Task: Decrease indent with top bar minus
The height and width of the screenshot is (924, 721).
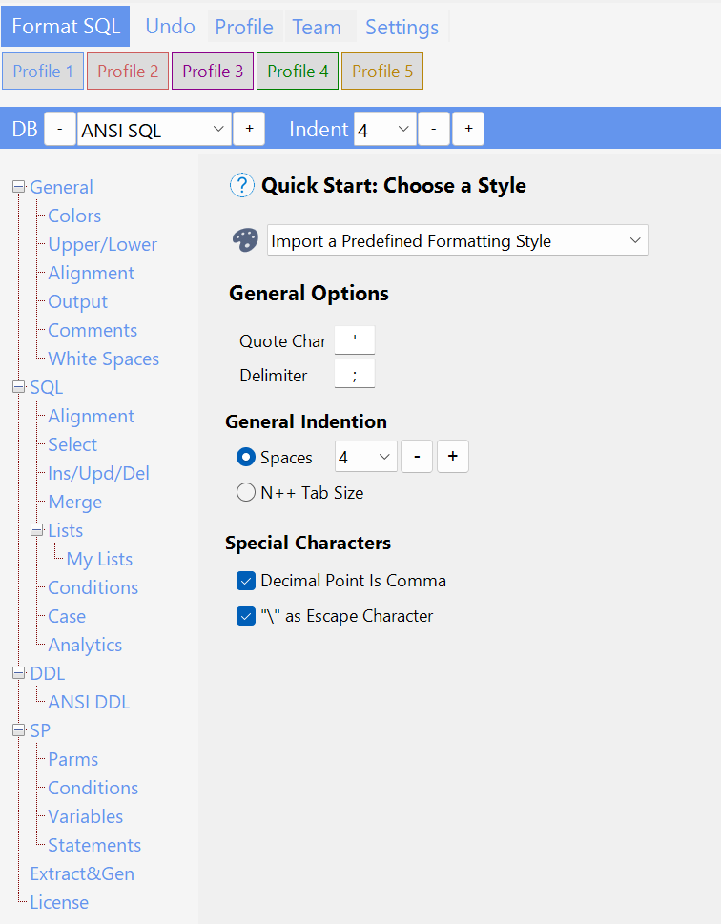Action: pos(433,129)
